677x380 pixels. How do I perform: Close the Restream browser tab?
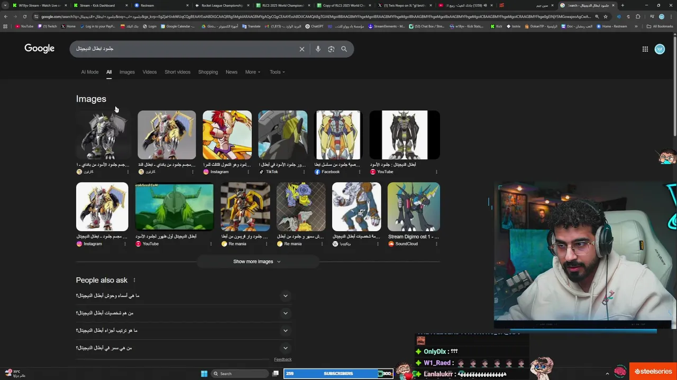187,5
